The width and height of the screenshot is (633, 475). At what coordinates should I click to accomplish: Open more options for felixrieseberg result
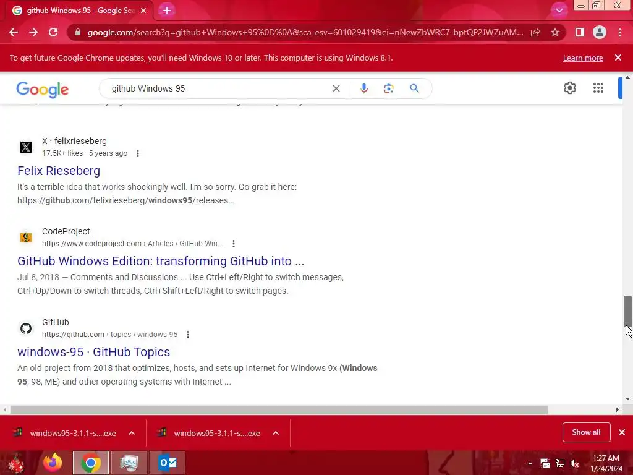[x=138, y=153]
